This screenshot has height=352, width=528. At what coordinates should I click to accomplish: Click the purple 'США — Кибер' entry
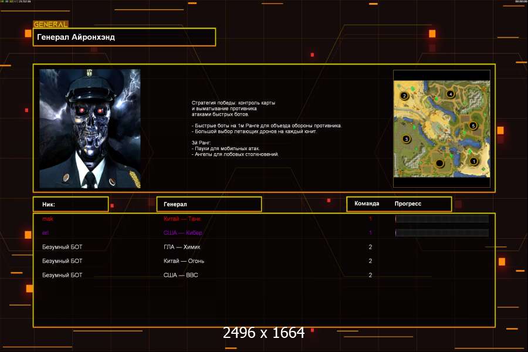pyautogui.click(x=183, y=232)
